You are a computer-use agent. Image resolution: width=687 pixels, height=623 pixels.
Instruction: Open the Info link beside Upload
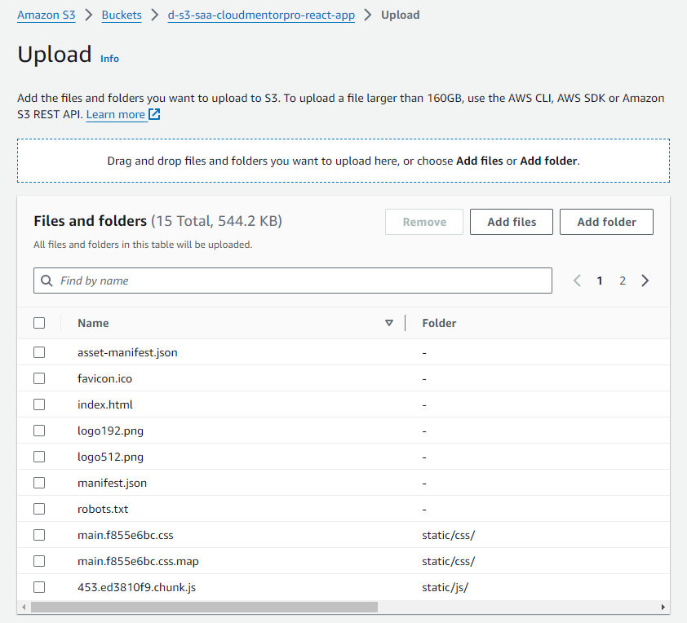pos(109,59)
